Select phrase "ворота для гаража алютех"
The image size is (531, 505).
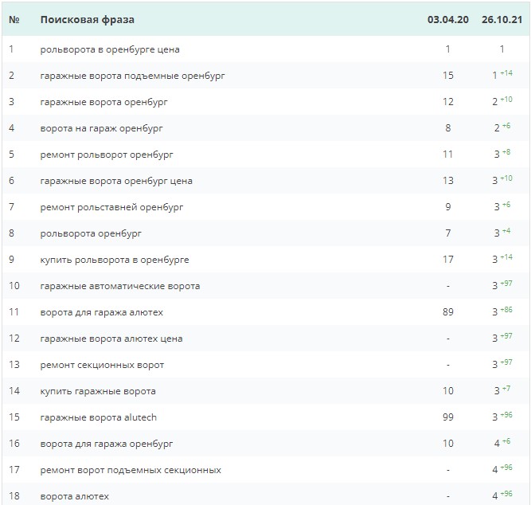(102, 312)
